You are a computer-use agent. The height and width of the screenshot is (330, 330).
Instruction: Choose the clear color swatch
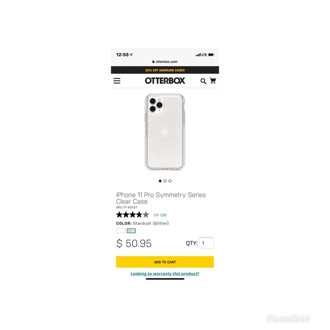(121, 231)
